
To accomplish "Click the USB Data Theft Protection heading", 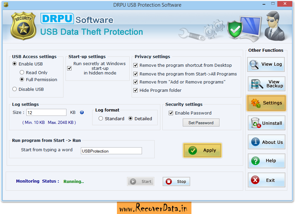I will 92,32.
